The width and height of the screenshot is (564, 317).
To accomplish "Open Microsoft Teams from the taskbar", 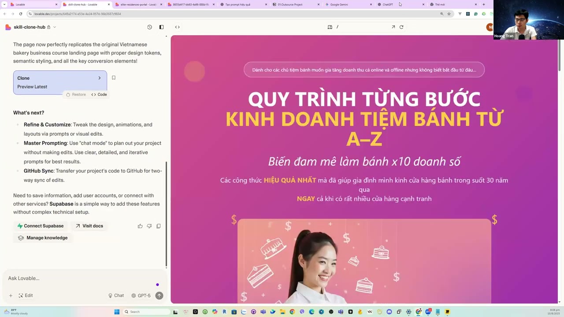I will coord(263,312).
